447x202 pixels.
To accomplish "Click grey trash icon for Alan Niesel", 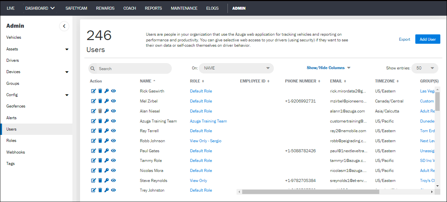I will coord(100,111).
